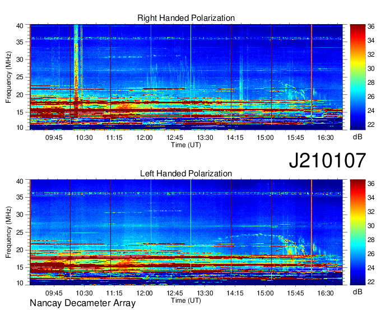
Task: Click the 32 dB label on Right Handed color bar
Action: tap(371, 54)
